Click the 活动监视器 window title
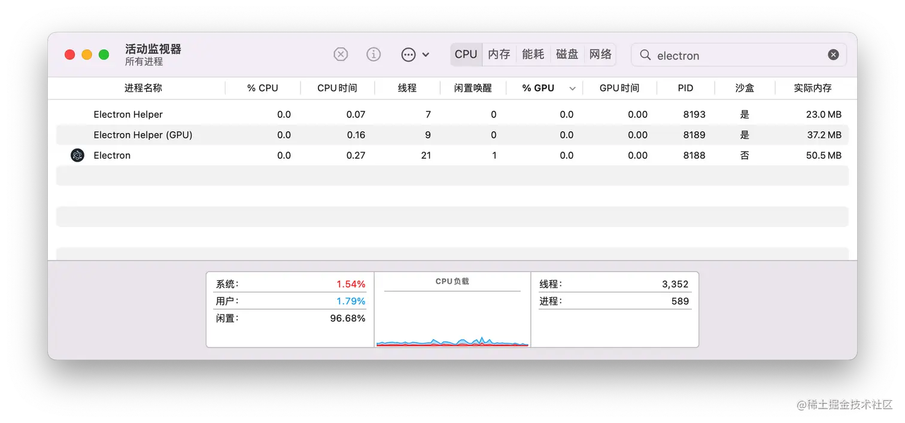The height and width of the screenshot is (423, 905). [153, 49]
